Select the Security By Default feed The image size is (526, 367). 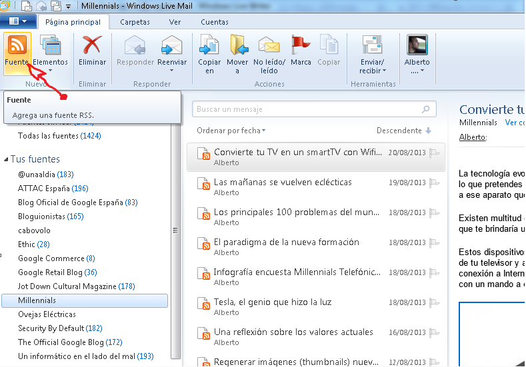click(x=60, y=328)
